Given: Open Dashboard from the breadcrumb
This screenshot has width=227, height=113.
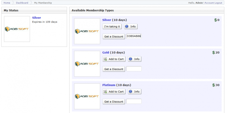Looking at the screenshot, I should click(22, 3).
